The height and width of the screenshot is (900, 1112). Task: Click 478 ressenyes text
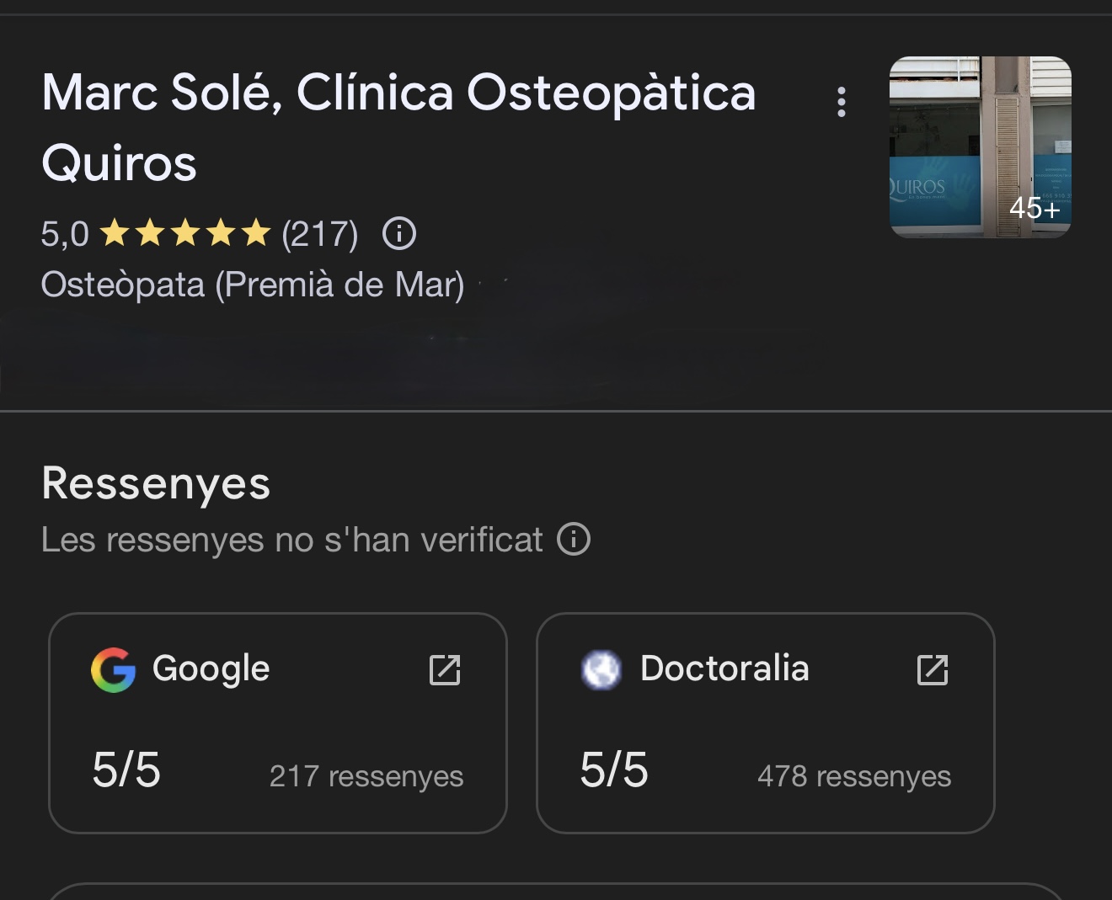(854, 775)
